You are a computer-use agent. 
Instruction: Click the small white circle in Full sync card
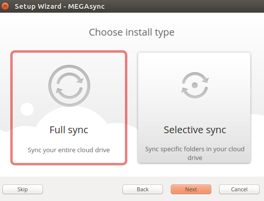click(x=27, y=109)
